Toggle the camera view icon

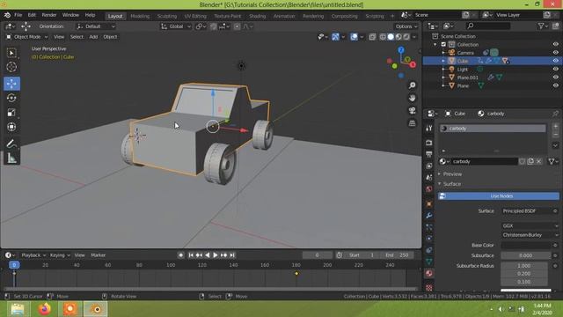click(x=413, y=111)
